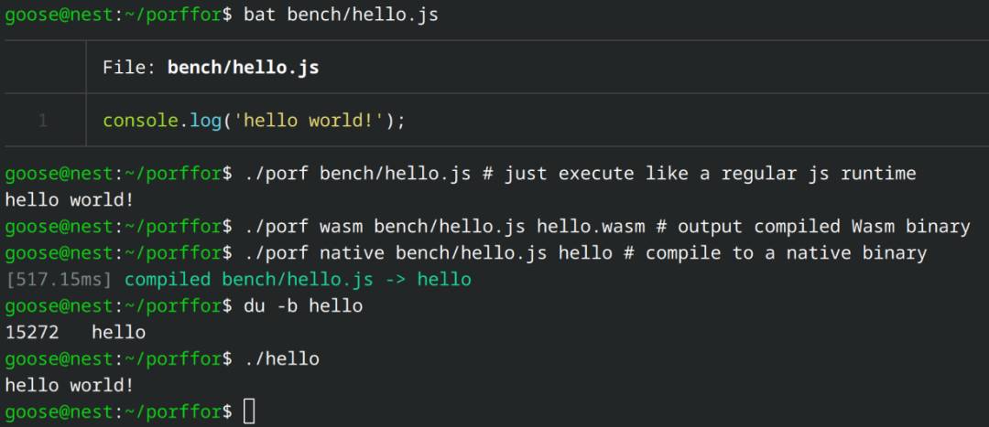The height and width of the screenshot is (427, 989).
Task: Click the console.log code line
Action: 254,121
